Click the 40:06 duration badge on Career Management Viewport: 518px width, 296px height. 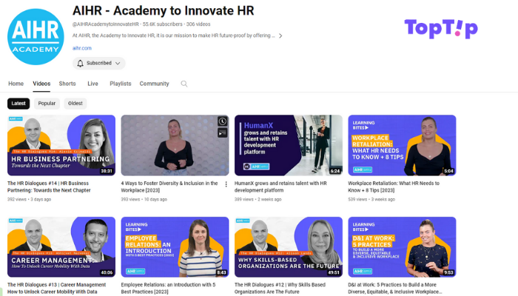click(x=107, y=272)
